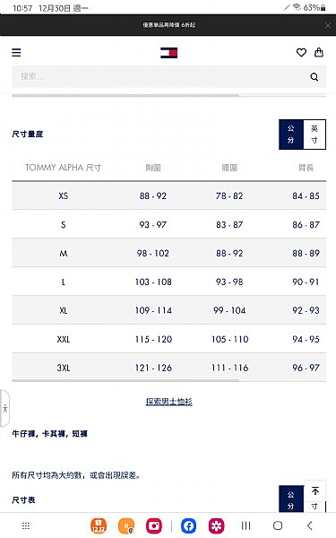
Task: Open recent apps navigation button
Action: [x=246, y=525]
